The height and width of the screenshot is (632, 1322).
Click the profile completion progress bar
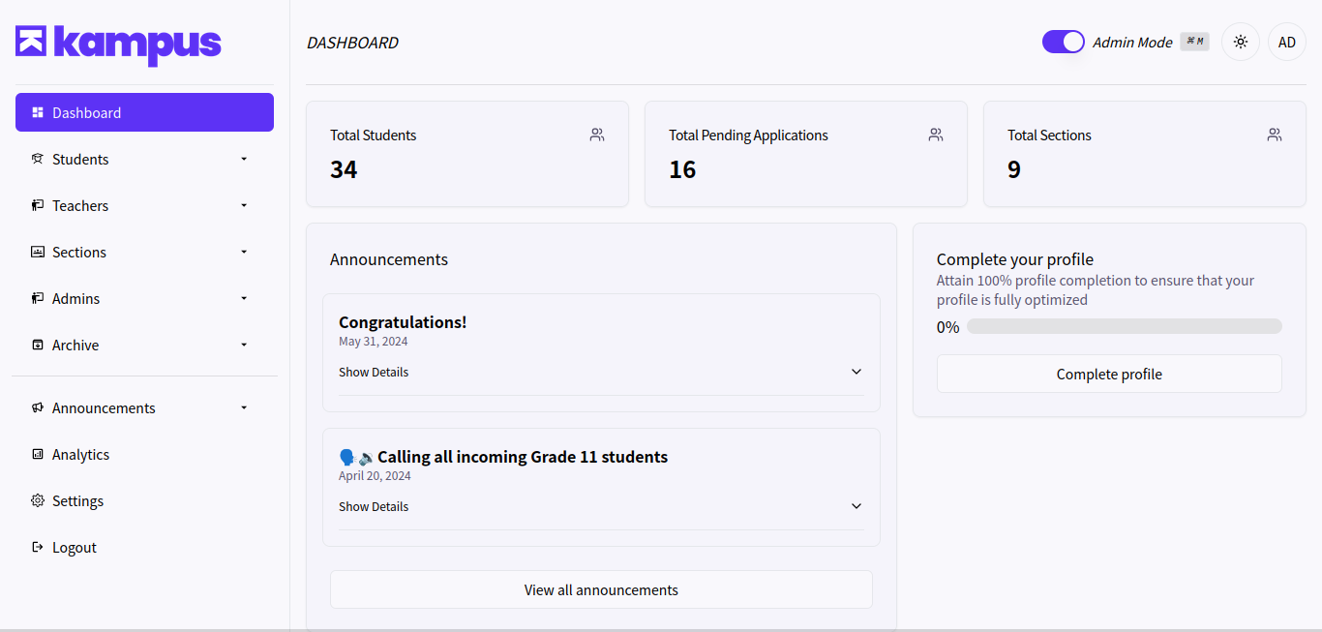click(x=1124, y=326)
